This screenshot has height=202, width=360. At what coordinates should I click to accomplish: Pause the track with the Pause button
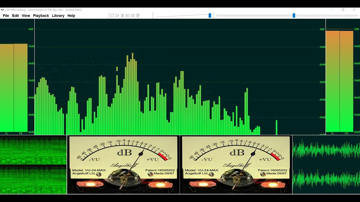coord(122,16)
